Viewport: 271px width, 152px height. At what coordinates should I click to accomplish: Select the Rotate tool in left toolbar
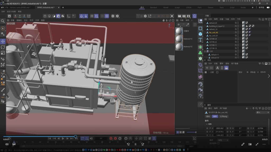(3, 47)
